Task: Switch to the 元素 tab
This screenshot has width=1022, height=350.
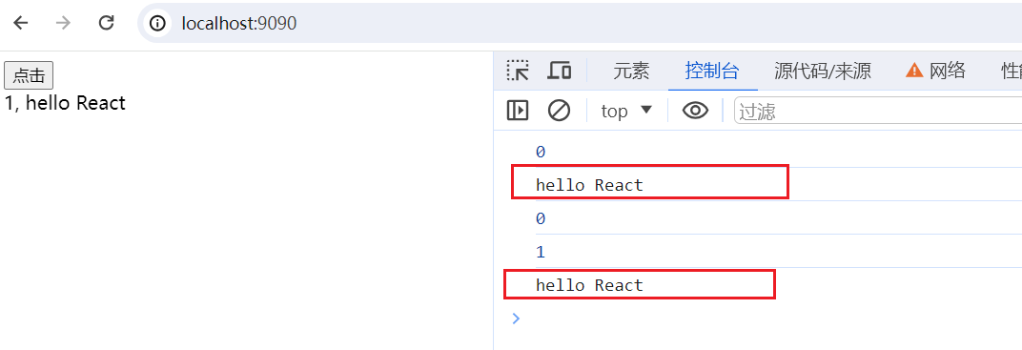Action: coord(631,71)
